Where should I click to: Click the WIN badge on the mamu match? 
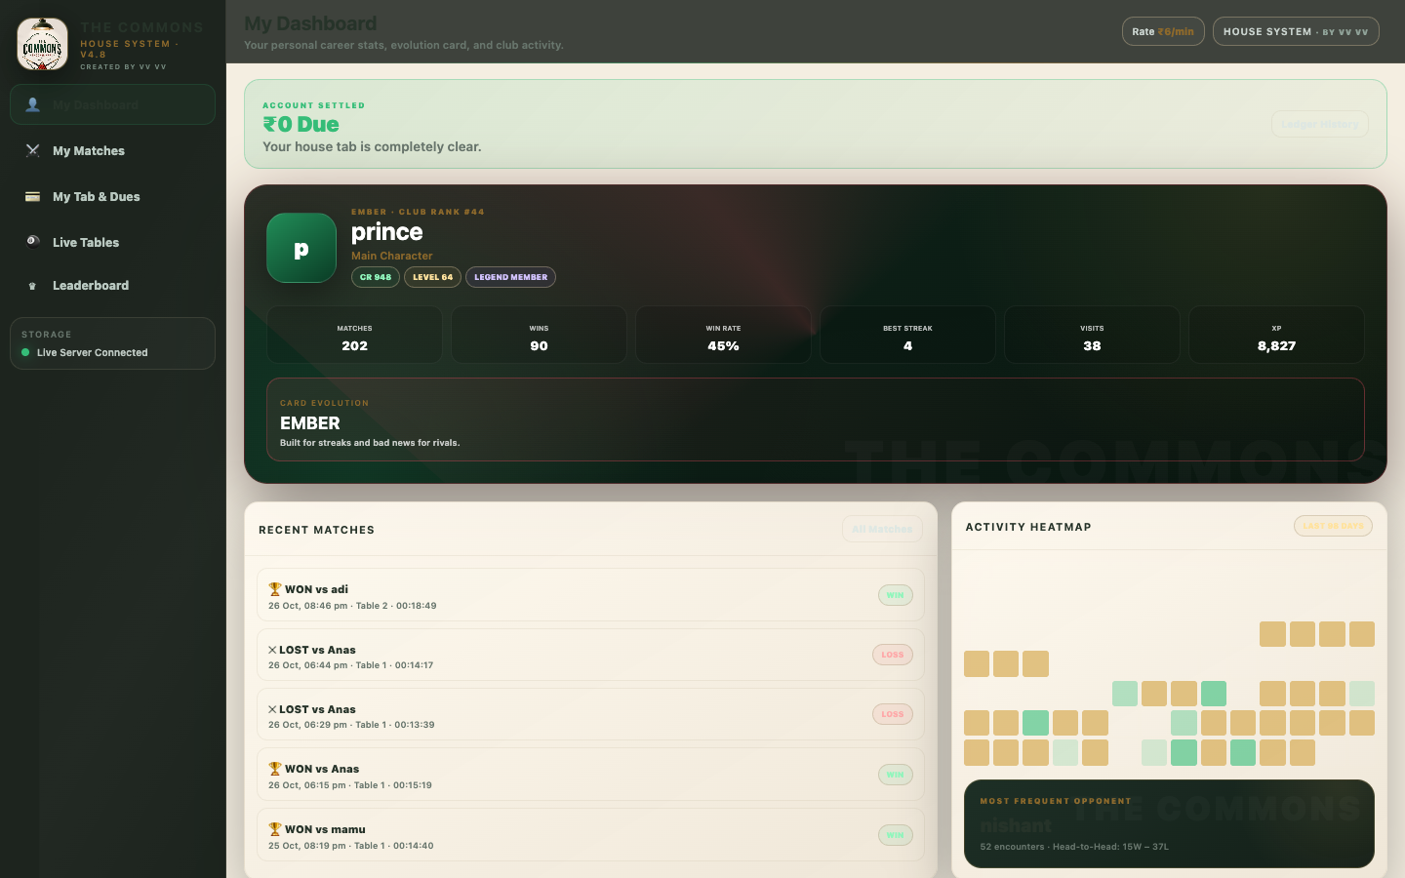(895, 835)
